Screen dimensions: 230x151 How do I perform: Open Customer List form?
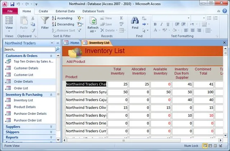29,75
